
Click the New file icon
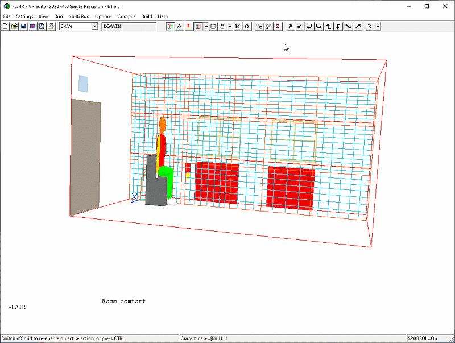(x=5, y=26)
